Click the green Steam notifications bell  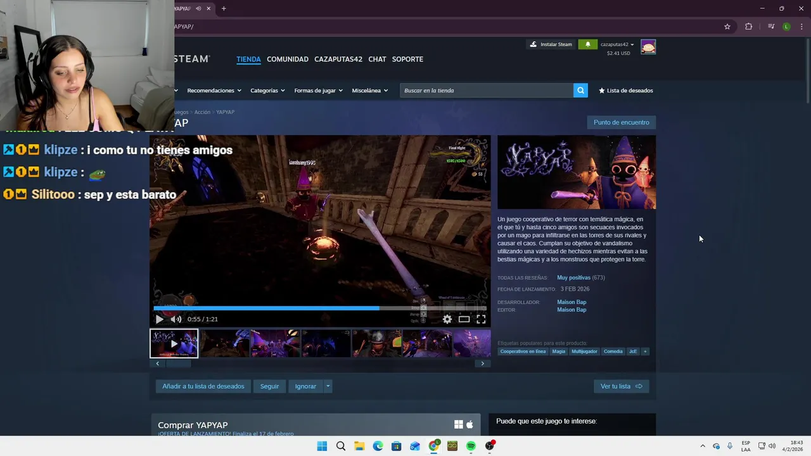point(587,44)
